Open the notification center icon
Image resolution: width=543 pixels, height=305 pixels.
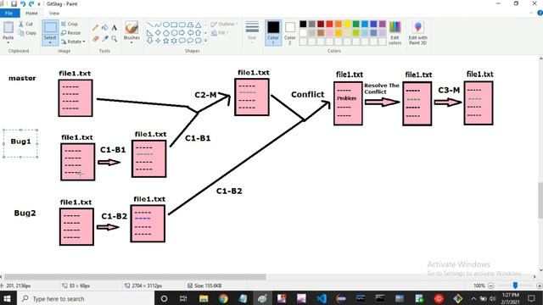point(531,298)
